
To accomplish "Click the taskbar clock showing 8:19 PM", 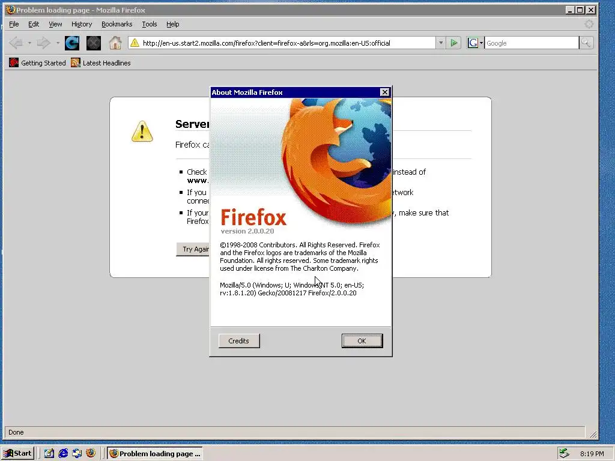I will [x=592, y=454].
